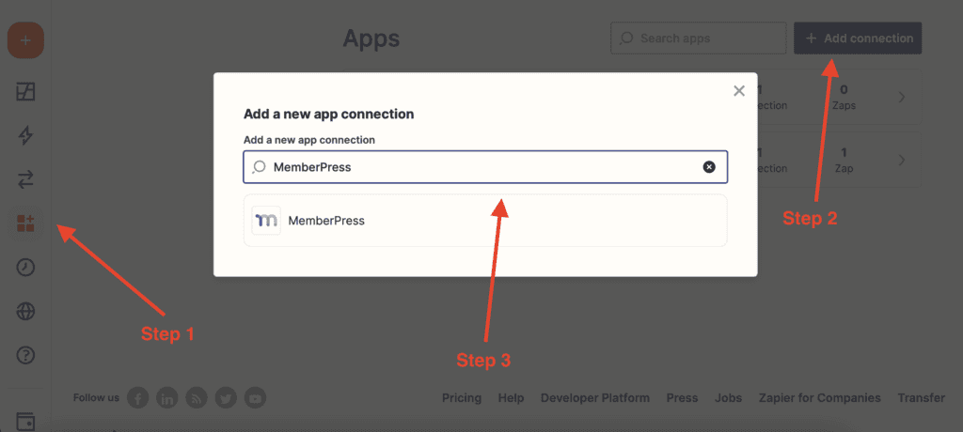
Task: Open the Zap History clock icon
Action: click(25, 268)
